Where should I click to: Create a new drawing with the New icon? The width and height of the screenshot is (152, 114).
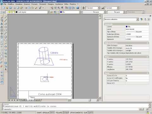coord(3,8)
